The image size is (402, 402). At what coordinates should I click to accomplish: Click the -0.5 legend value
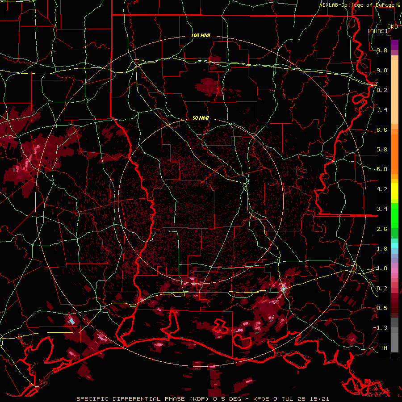point(380,308)
